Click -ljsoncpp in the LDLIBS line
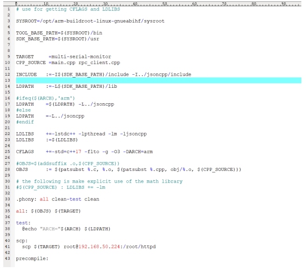Viewport: 306px width, 269px height. 133,134
